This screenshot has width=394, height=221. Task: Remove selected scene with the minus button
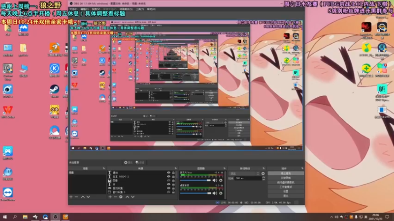pos(76,197)
